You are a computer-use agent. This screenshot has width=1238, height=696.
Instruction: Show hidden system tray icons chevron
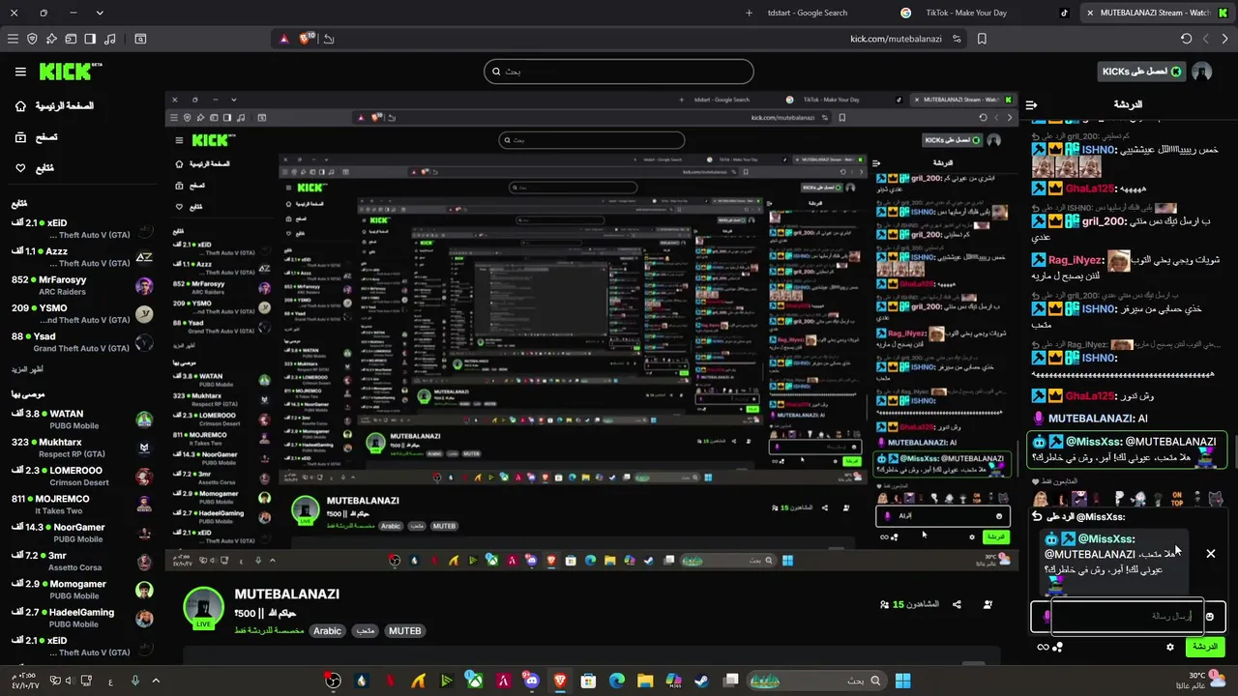click(x=156, y=681)
